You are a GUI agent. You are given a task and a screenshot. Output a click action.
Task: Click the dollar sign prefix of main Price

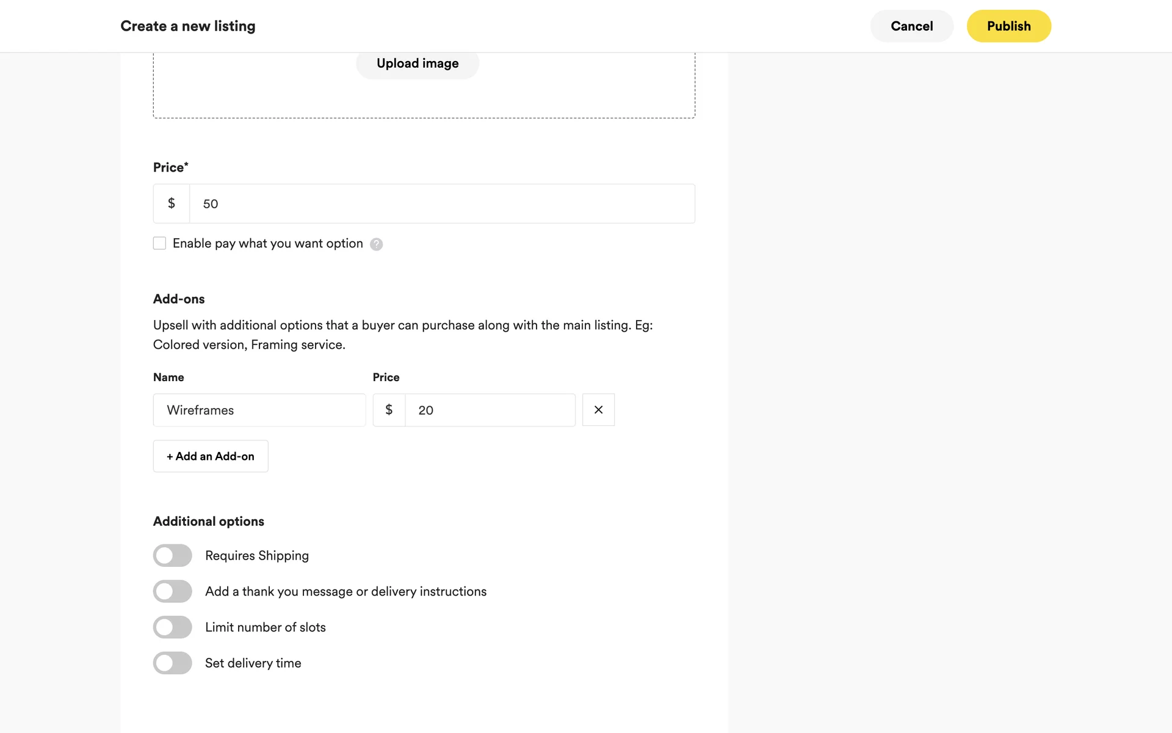172,203
